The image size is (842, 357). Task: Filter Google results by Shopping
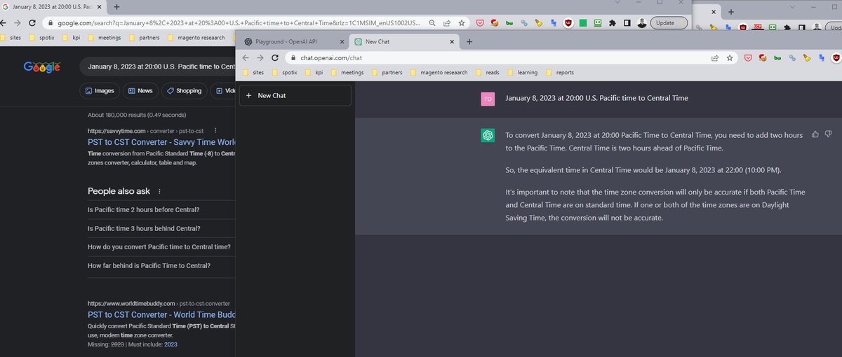184,90
